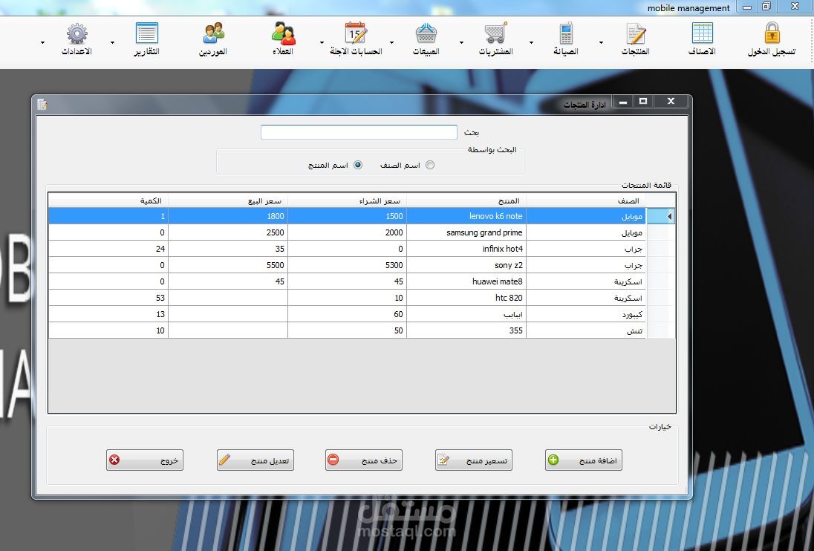Click the selling price 2500 cell
The width and height of the screenshot is (814, 551).
tap(228, 232)
